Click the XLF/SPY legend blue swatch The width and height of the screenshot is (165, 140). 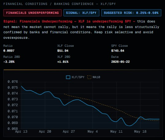coord(68,77)
